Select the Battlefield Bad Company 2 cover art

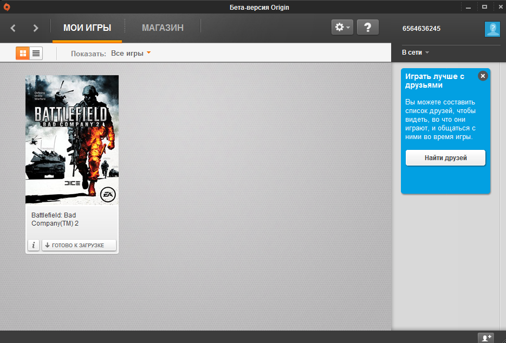72,140
